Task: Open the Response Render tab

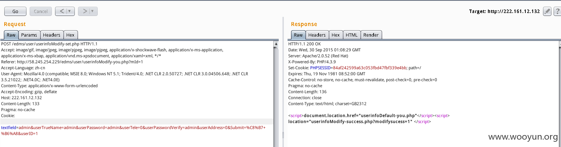Action: [371, 35]
